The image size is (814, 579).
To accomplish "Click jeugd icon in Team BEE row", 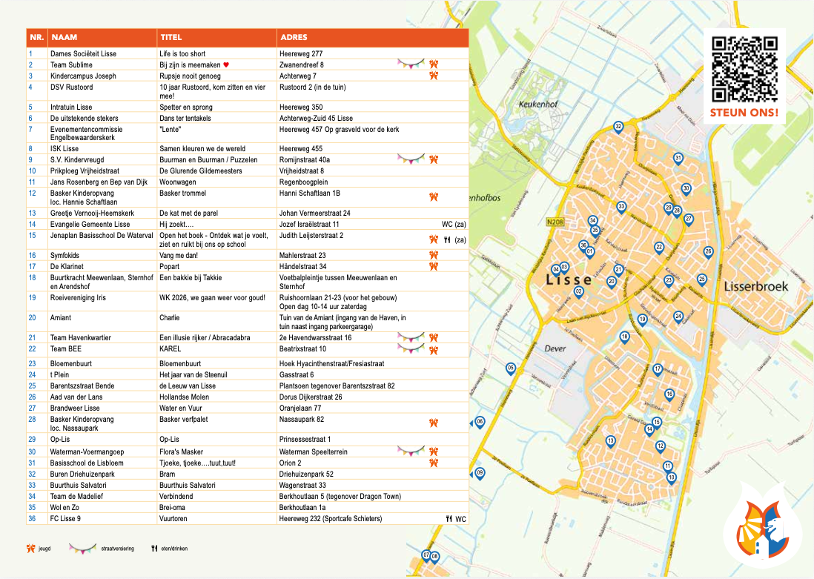I will coord(434,349).
